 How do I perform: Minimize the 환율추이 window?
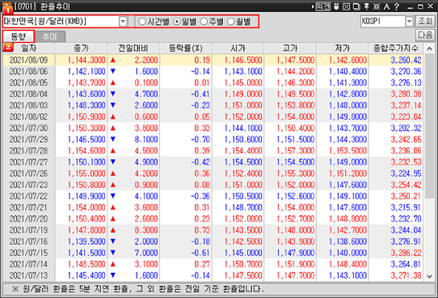[x=410, y=6]
